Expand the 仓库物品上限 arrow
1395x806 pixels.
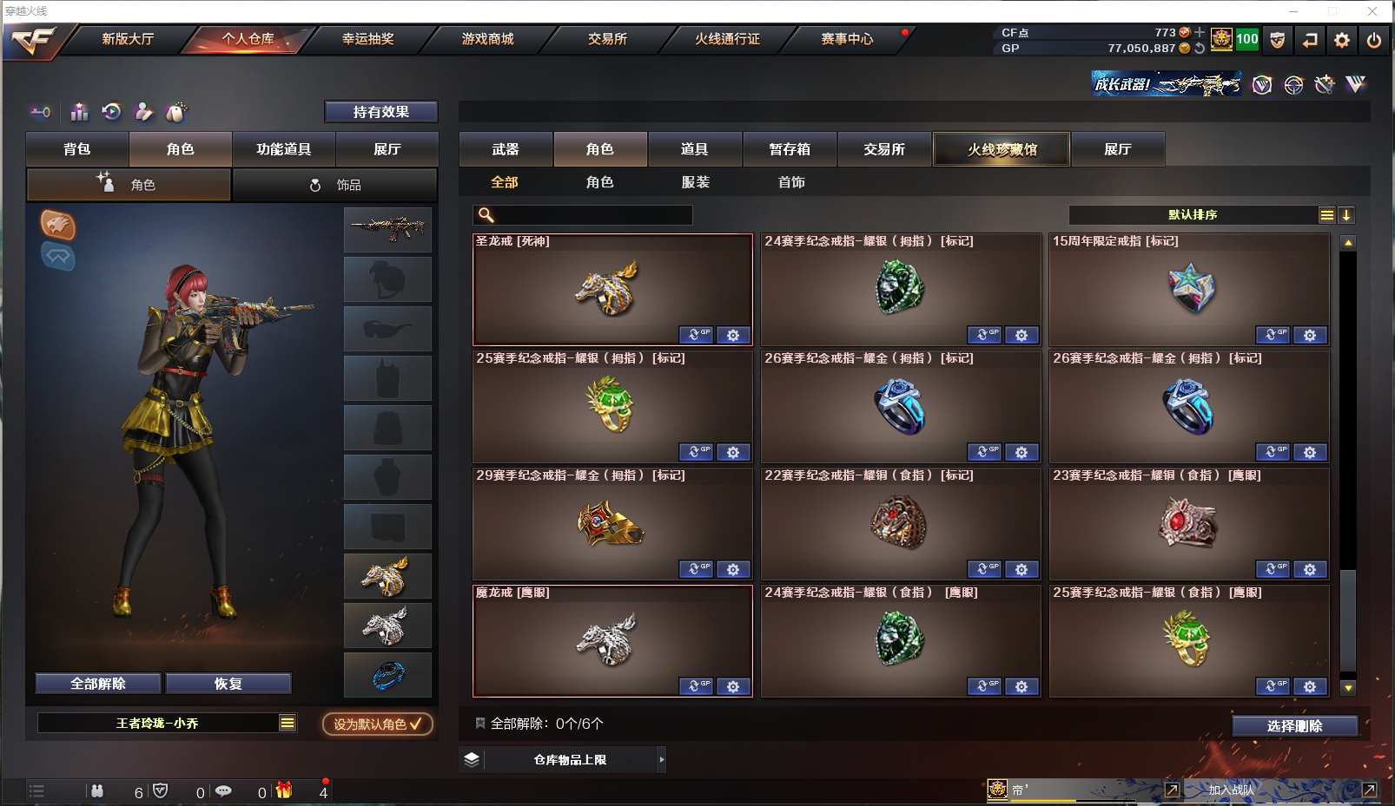click(662, 759)
